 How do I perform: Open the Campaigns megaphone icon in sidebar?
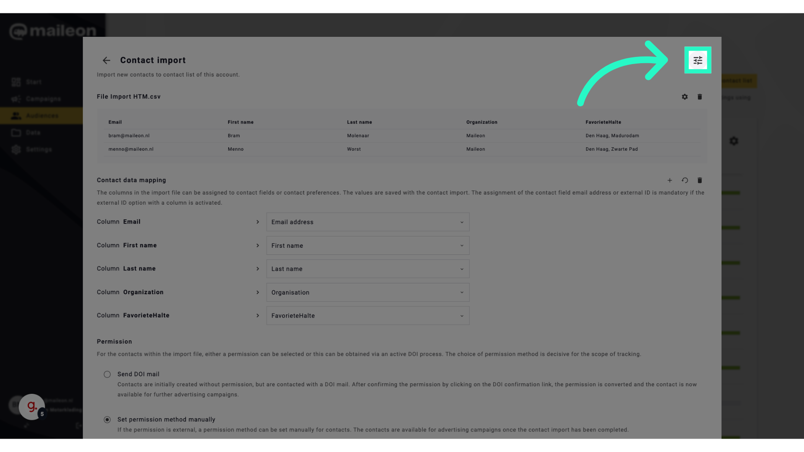tap(16, 99)
